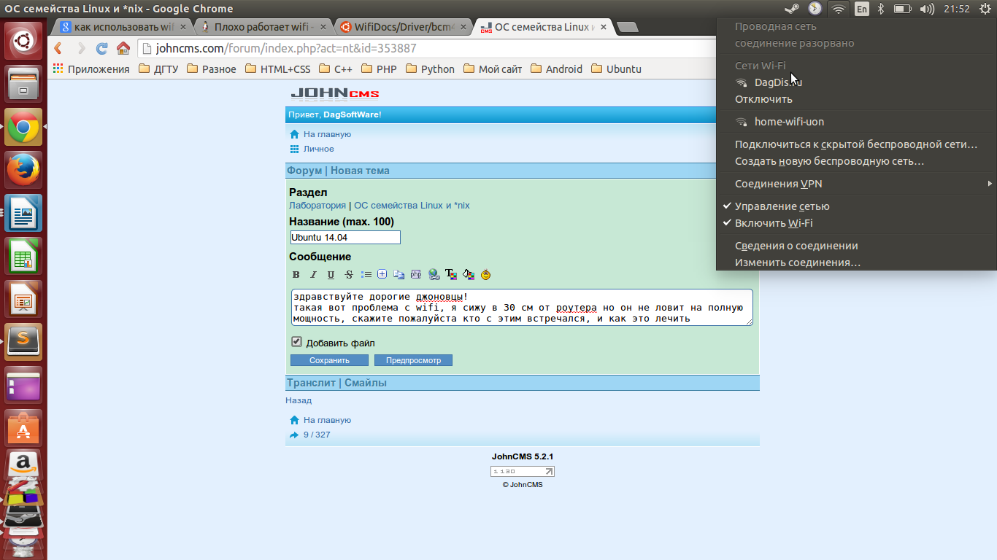Select the home-wifi-uon network
This screenshot has width=997, height=560.
tap(856, 122)
